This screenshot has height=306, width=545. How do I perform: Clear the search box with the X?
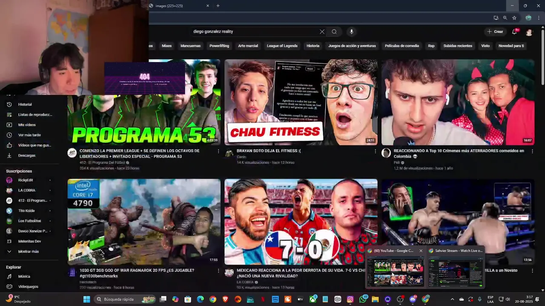322,31
